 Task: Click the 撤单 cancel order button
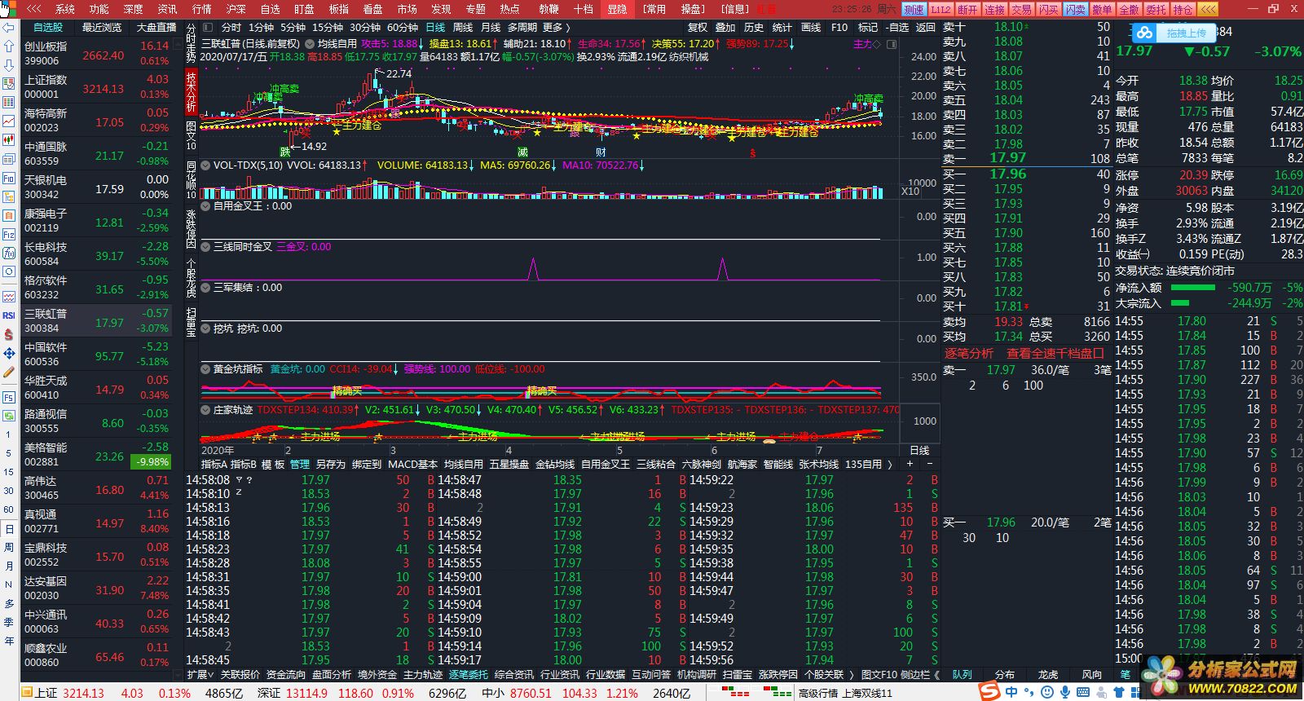[1102, 9]
